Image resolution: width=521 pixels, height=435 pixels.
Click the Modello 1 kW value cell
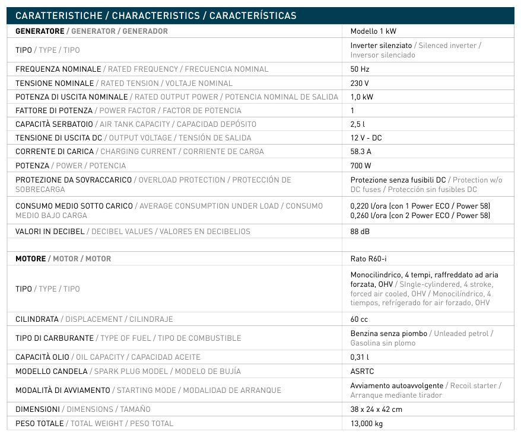373,31
